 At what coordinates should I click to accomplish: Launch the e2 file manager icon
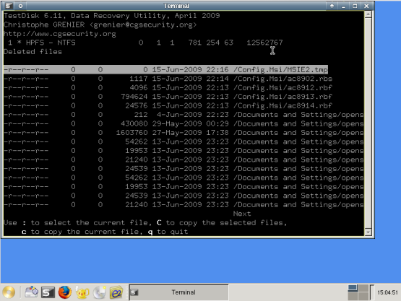[116, 292]
